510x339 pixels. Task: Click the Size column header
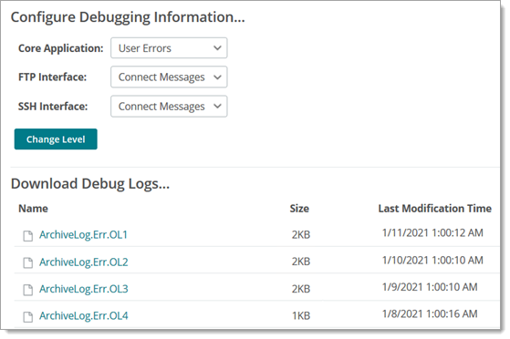[299, 209]
